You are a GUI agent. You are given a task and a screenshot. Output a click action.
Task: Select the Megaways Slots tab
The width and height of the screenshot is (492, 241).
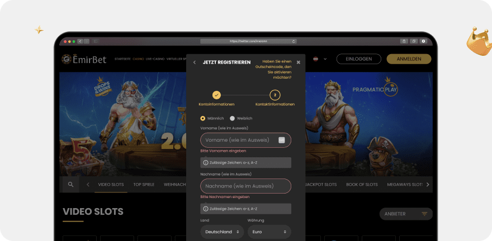405,185
